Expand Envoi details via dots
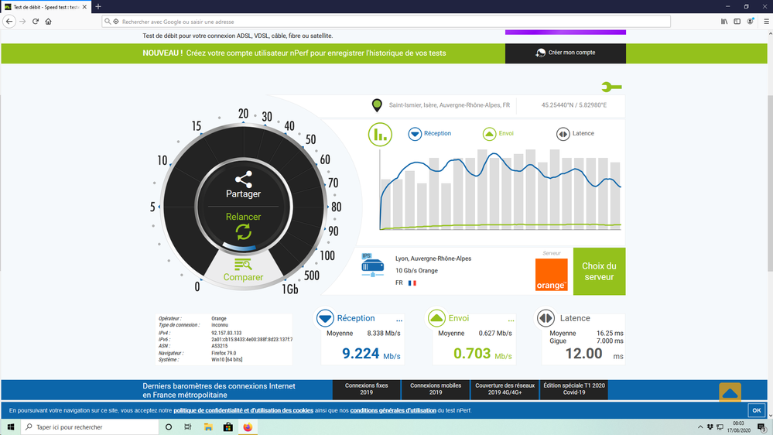The width and height of the screenshot is (773, 435). pos(511,320)
